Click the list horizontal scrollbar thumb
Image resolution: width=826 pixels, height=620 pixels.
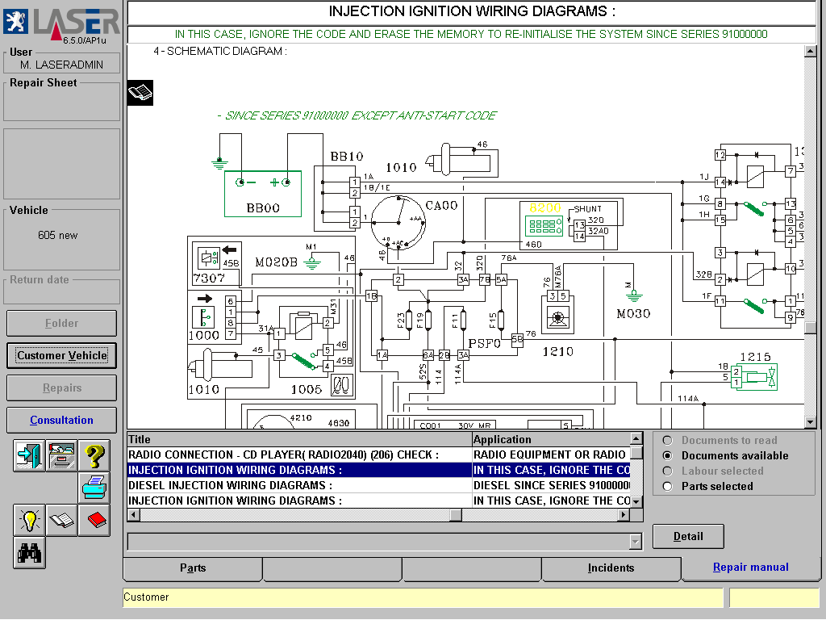[x=457, y=514]
